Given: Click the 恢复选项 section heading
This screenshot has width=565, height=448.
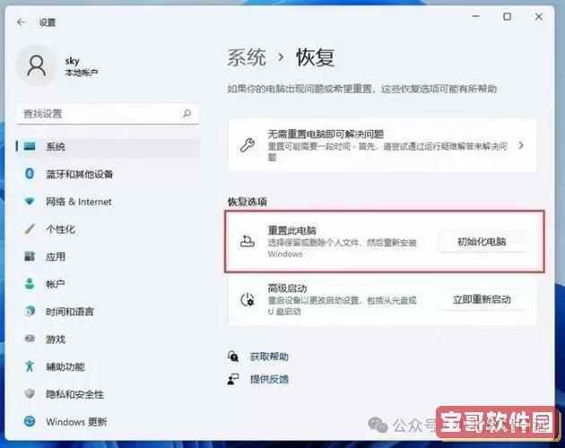Looking at the screenshot, I should [x=247, y=202].
